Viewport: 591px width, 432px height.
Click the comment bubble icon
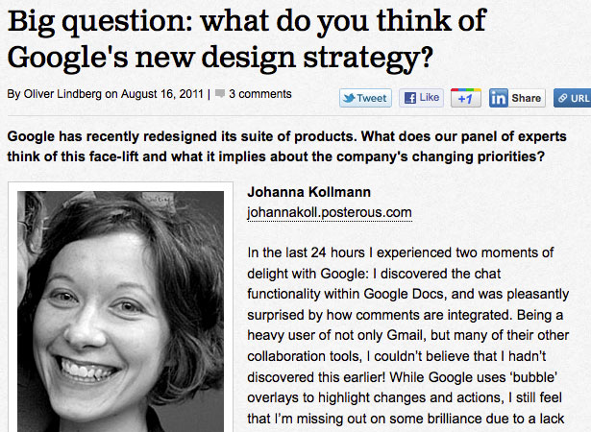(x=220, y=93)
